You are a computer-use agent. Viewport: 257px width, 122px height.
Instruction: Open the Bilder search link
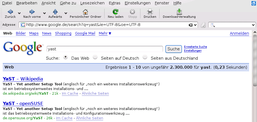[21, 33]
